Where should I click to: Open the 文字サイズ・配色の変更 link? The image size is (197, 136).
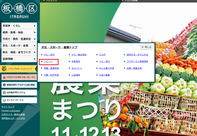point(13,114)
